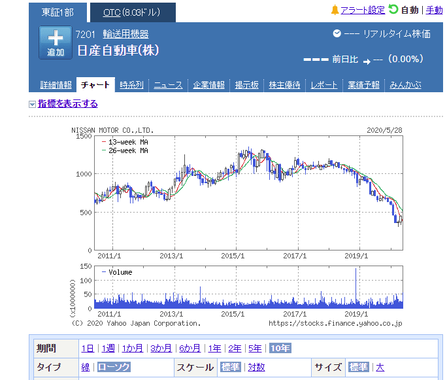Click the chart date 2020/5/28
447x380 pixels.
pos(384,130)
